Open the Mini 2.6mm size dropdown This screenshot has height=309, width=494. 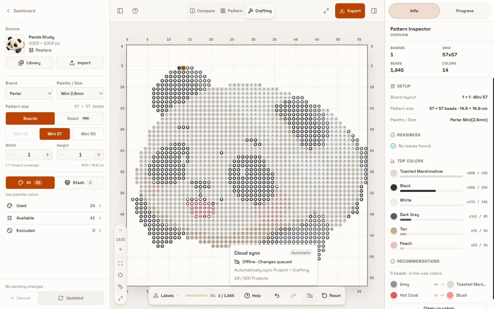(x=80, y=93)
